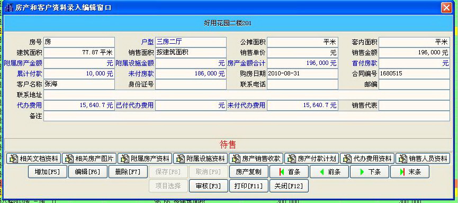458x203 pixels.
Task: Open 相关文档资料 documents
Action: tap(33, 159)
